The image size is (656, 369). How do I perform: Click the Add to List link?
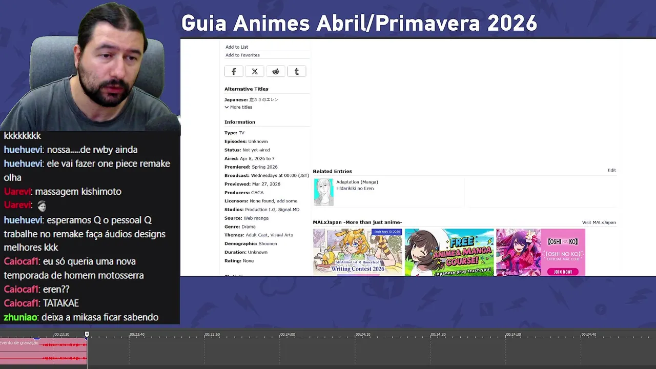coord(237,47)
